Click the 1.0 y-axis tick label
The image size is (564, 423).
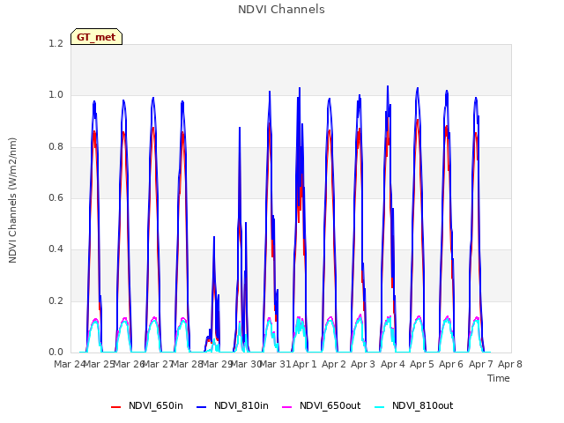point(56,95)
